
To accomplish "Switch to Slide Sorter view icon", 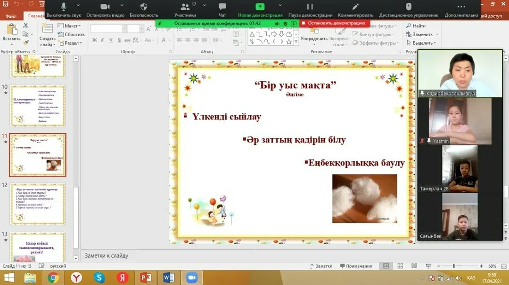I will [400, 266].
